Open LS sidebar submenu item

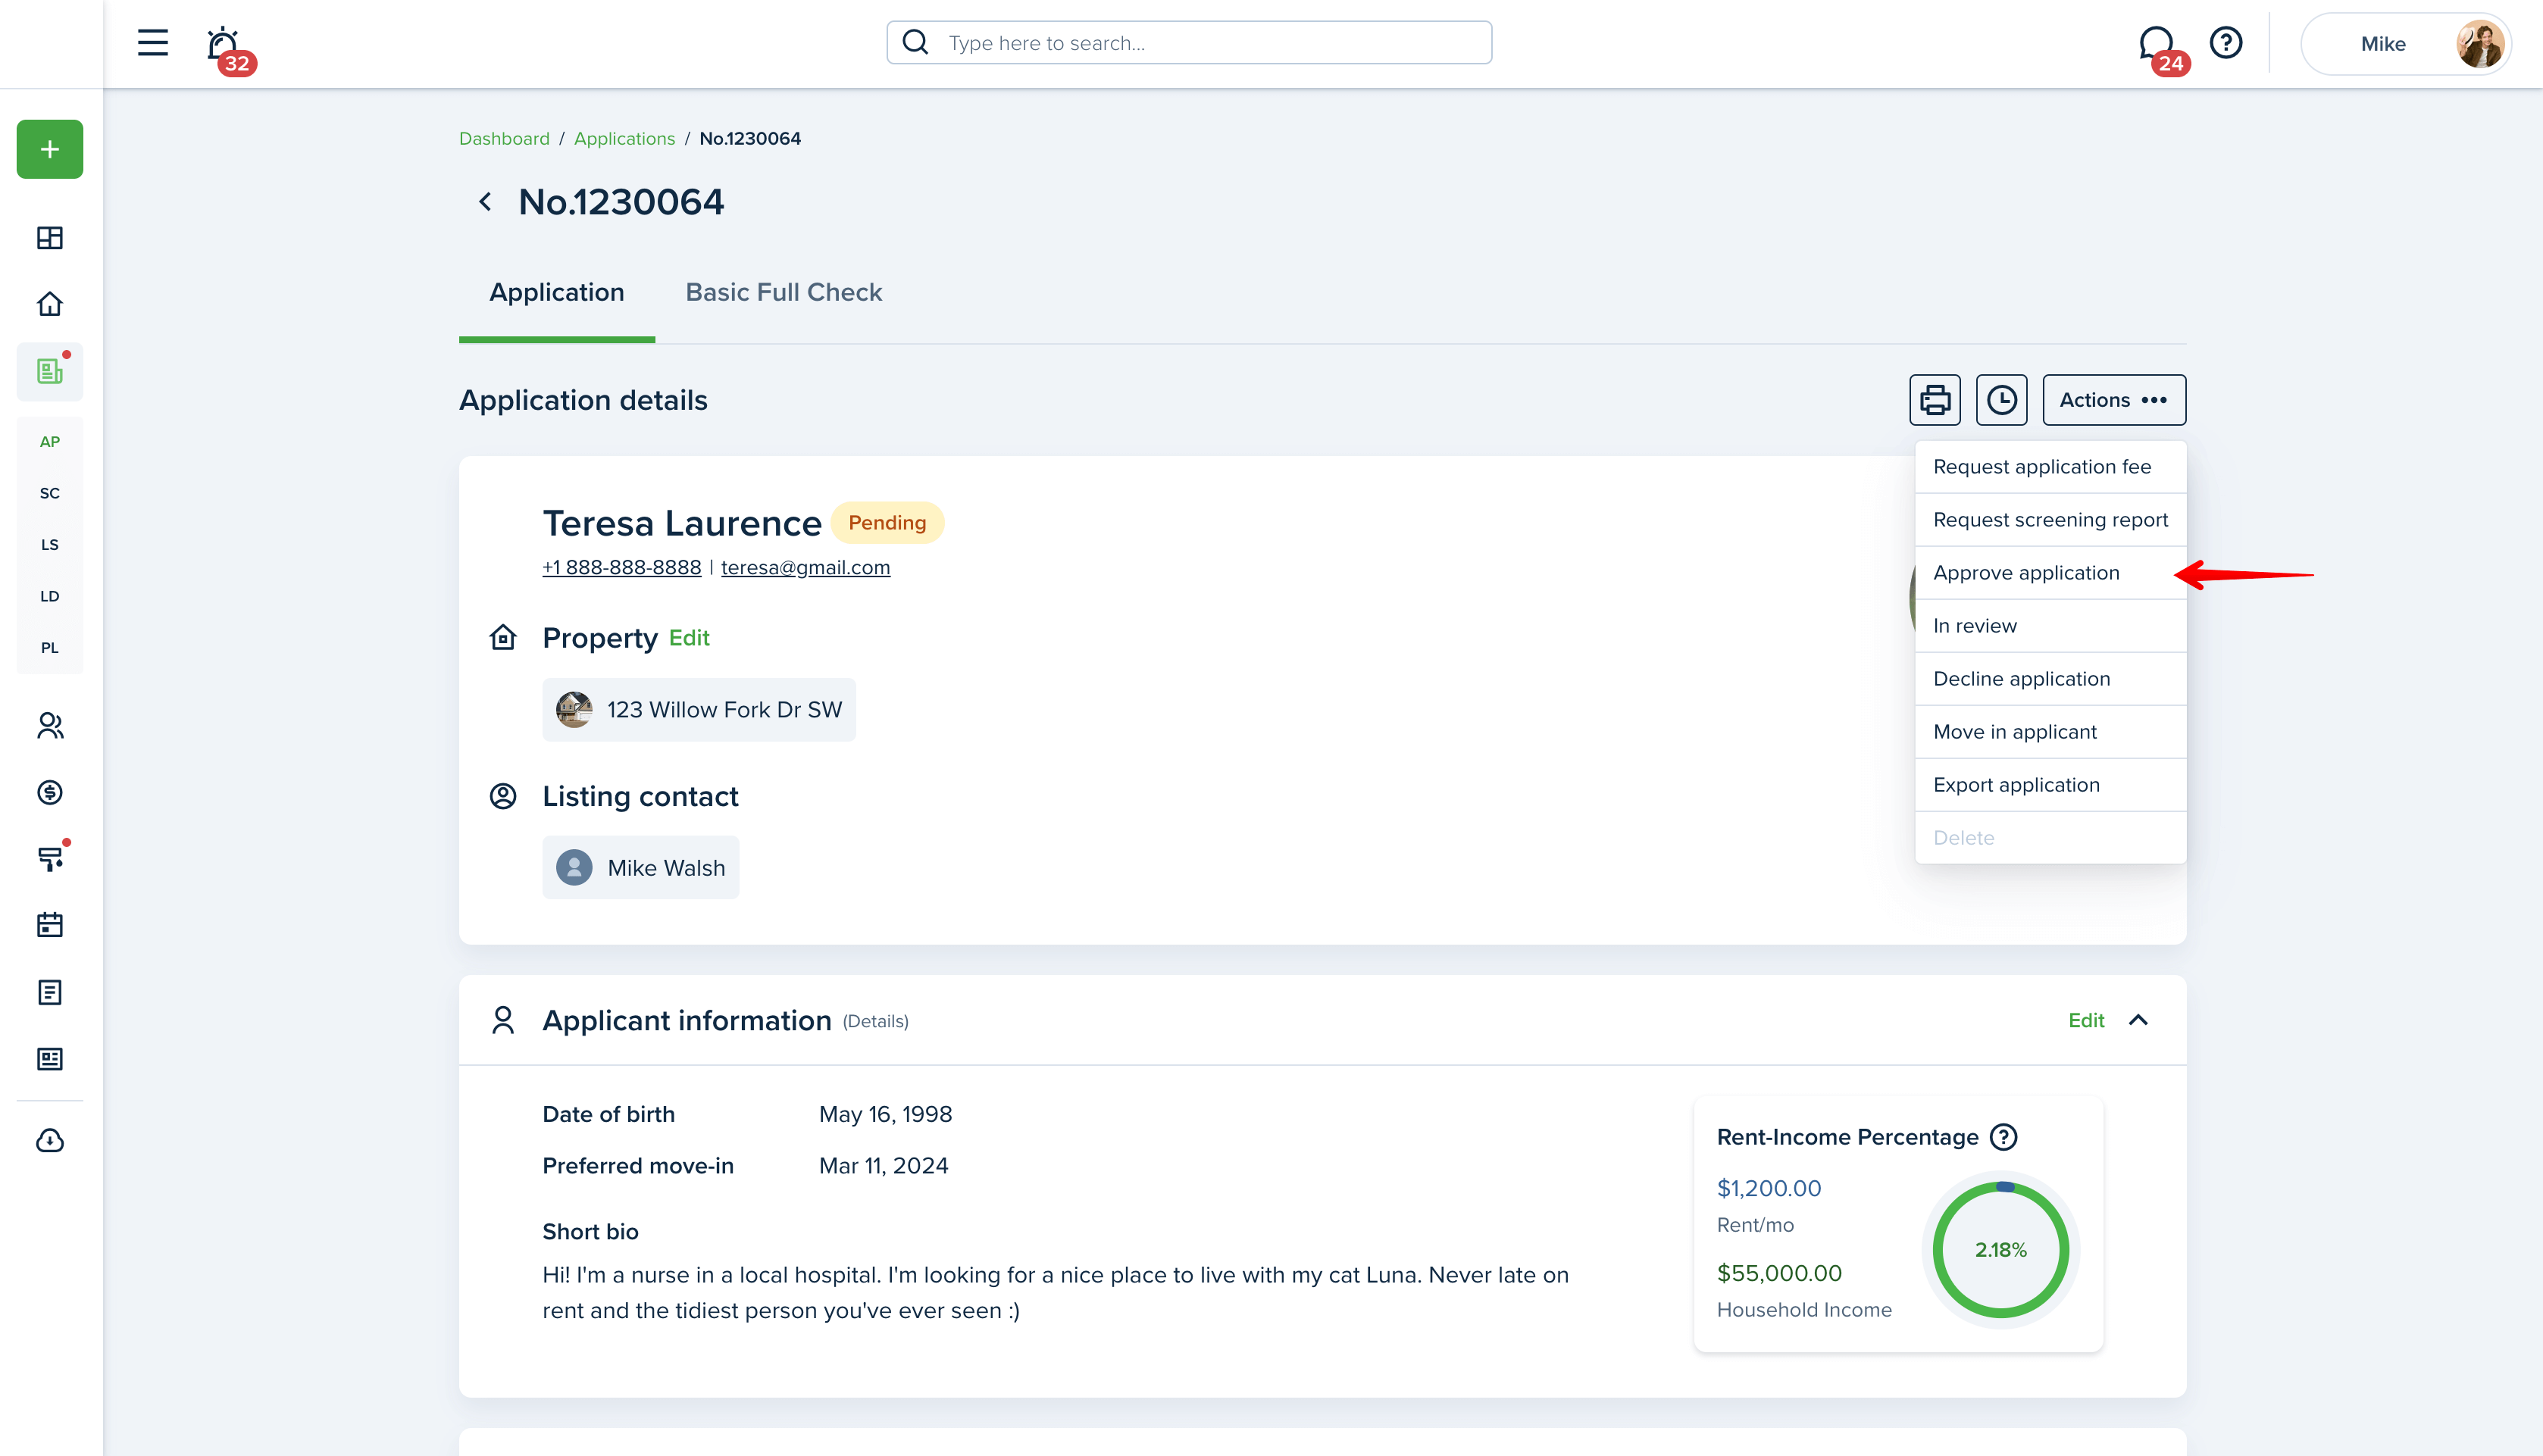50,545
